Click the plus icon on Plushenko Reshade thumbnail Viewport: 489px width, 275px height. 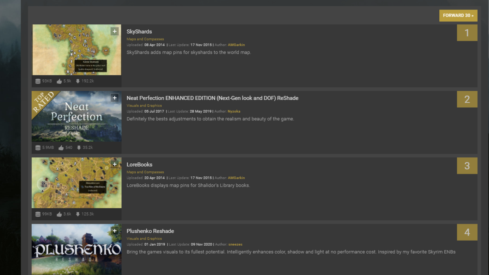click(115, 231)
